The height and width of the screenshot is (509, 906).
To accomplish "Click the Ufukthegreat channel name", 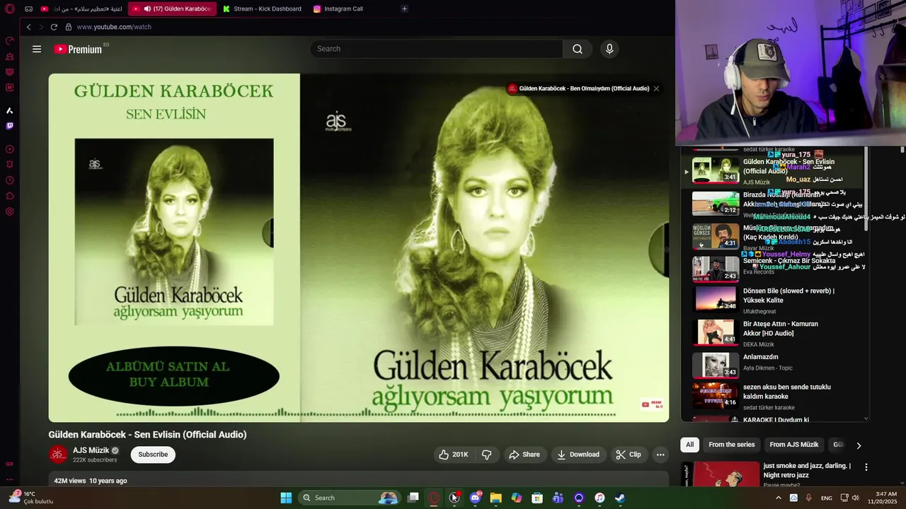I will click(759, 311).
